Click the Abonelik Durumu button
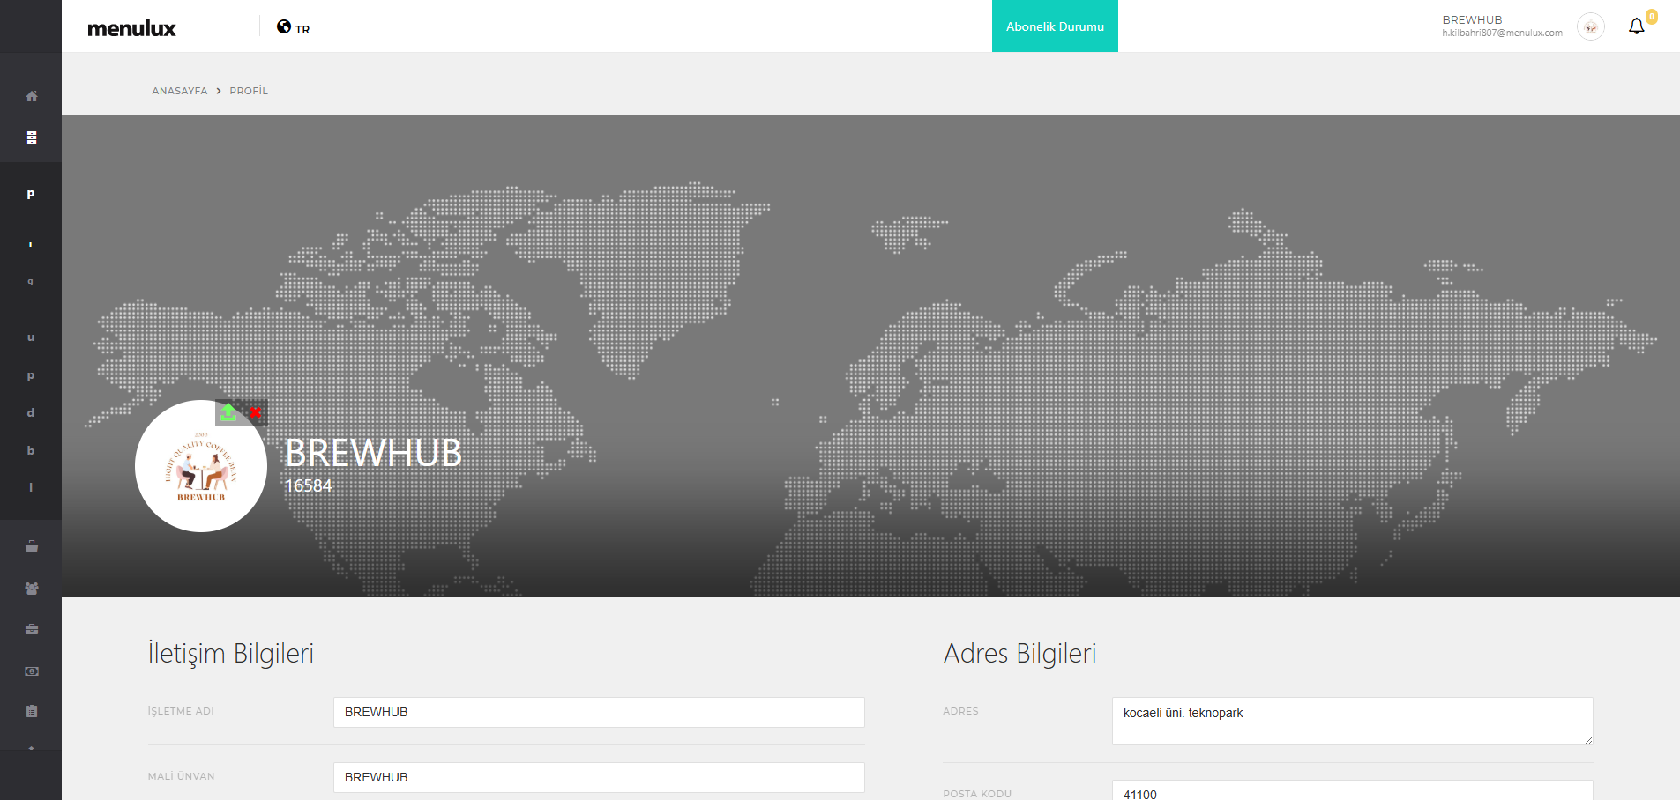 tap(1055, 26)
